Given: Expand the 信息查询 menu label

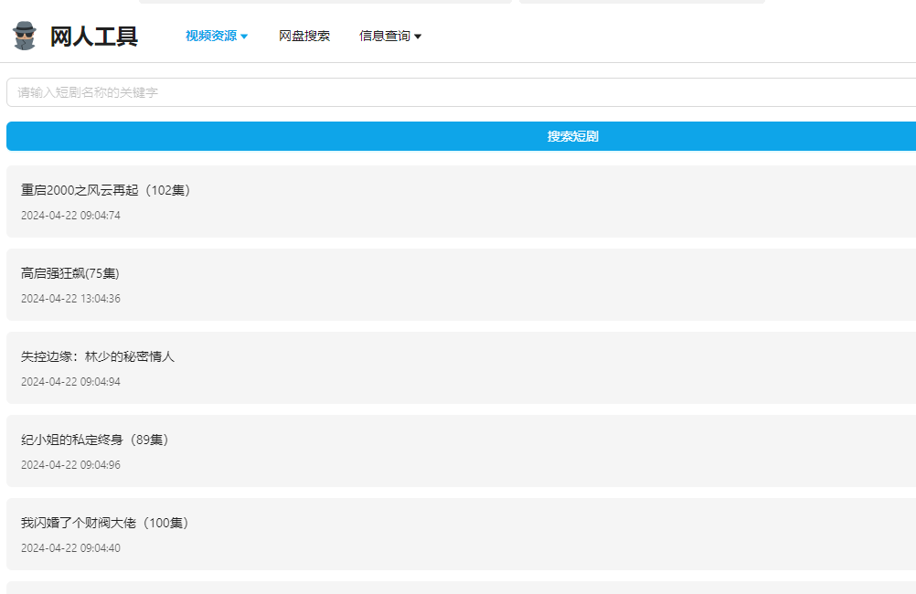Looking at the screenshot, I should pyautogui.click(x=384, y=37).
